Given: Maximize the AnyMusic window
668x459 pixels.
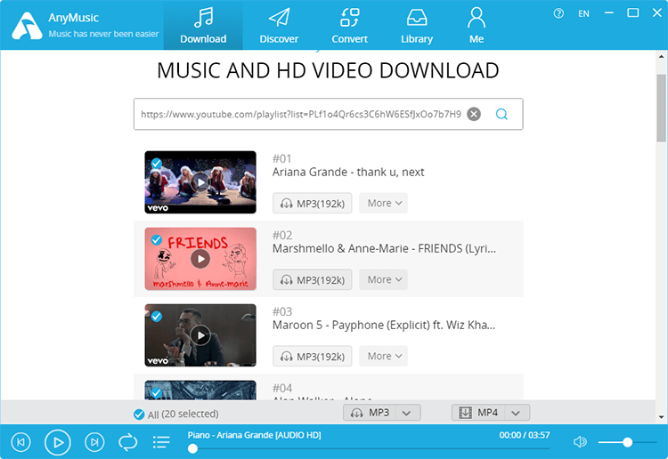Looking at the screenshot, I should pos(633,12).
